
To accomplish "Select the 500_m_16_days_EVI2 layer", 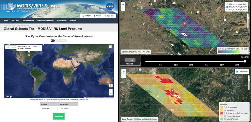I will (227, 10).
